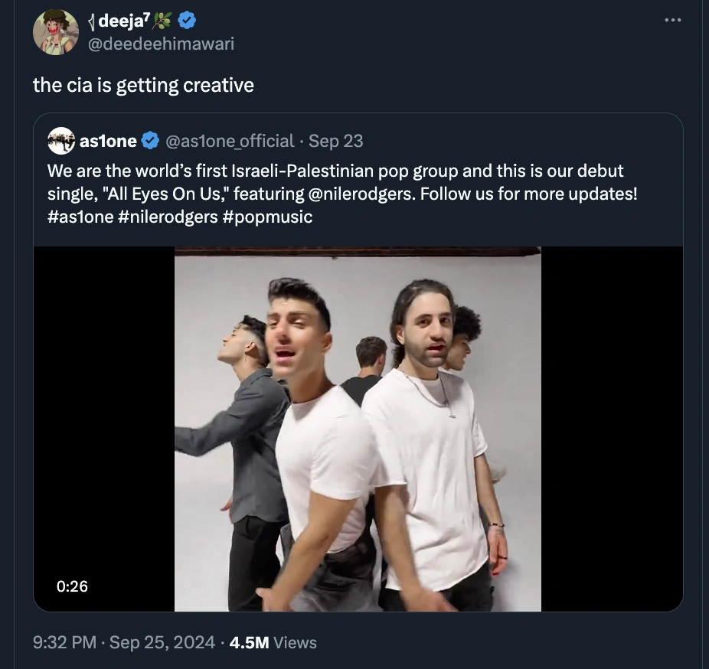Open the deeja display name profile

pos(122,22)
